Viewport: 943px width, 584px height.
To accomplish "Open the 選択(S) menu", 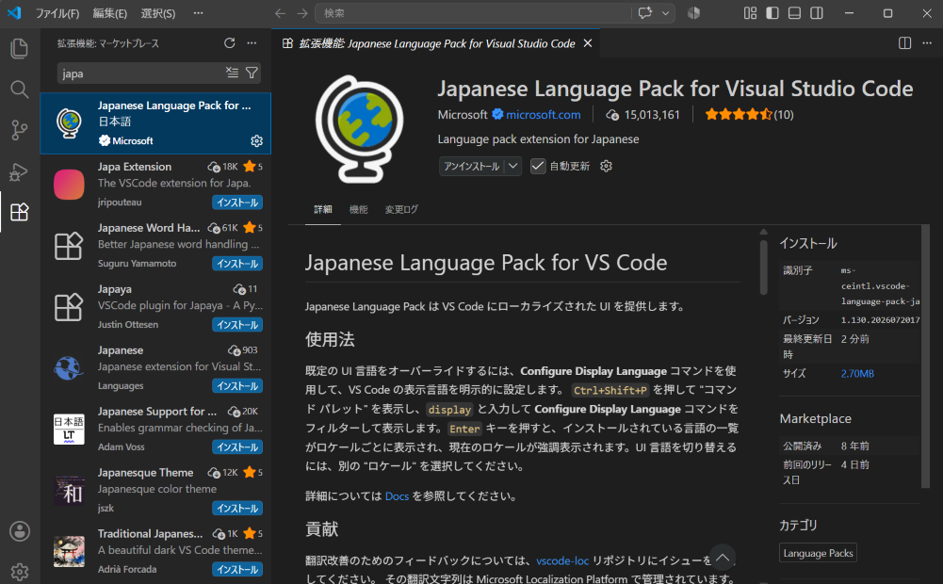I will coord(158,13).
